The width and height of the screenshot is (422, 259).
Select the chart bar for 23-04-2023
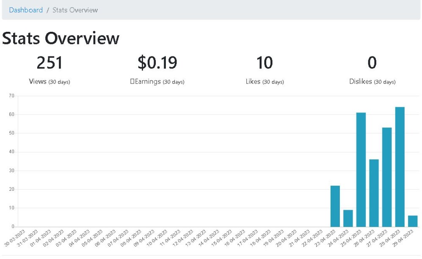point(335,206)
